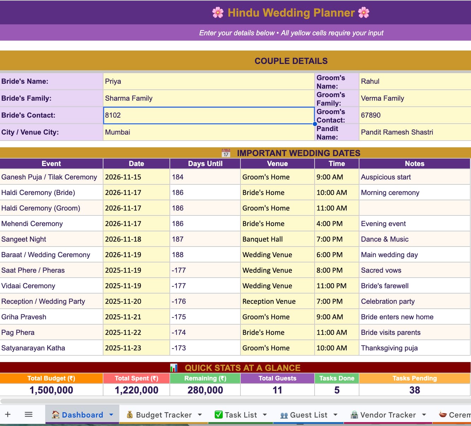Select the Tasks Pending value 38
The height and width of the screenshot is (426, 471).
click(x=415, y=390)
